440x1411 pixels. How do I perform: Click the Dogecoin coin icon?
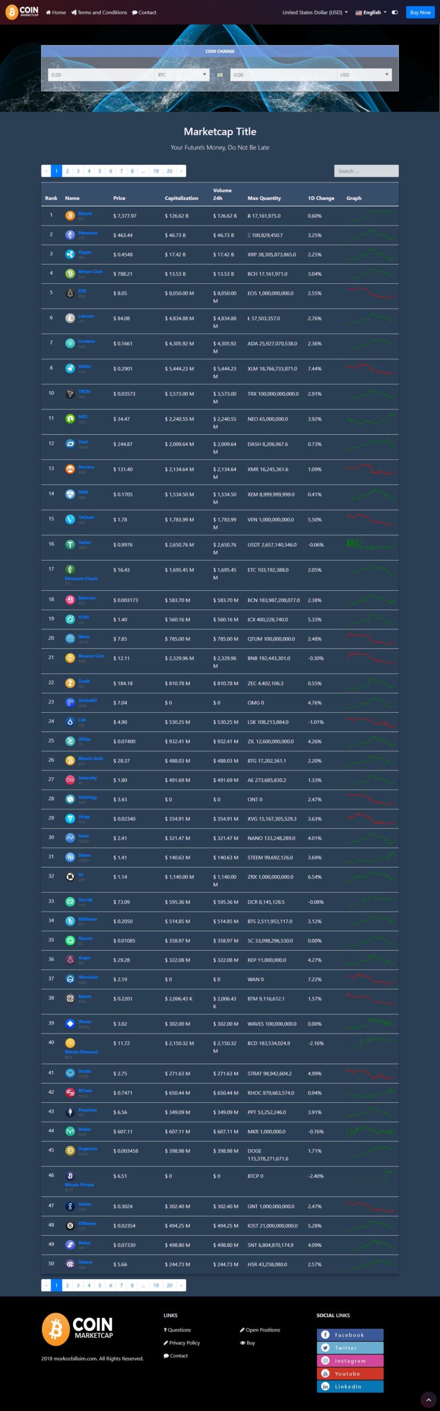click(70, 1150)
